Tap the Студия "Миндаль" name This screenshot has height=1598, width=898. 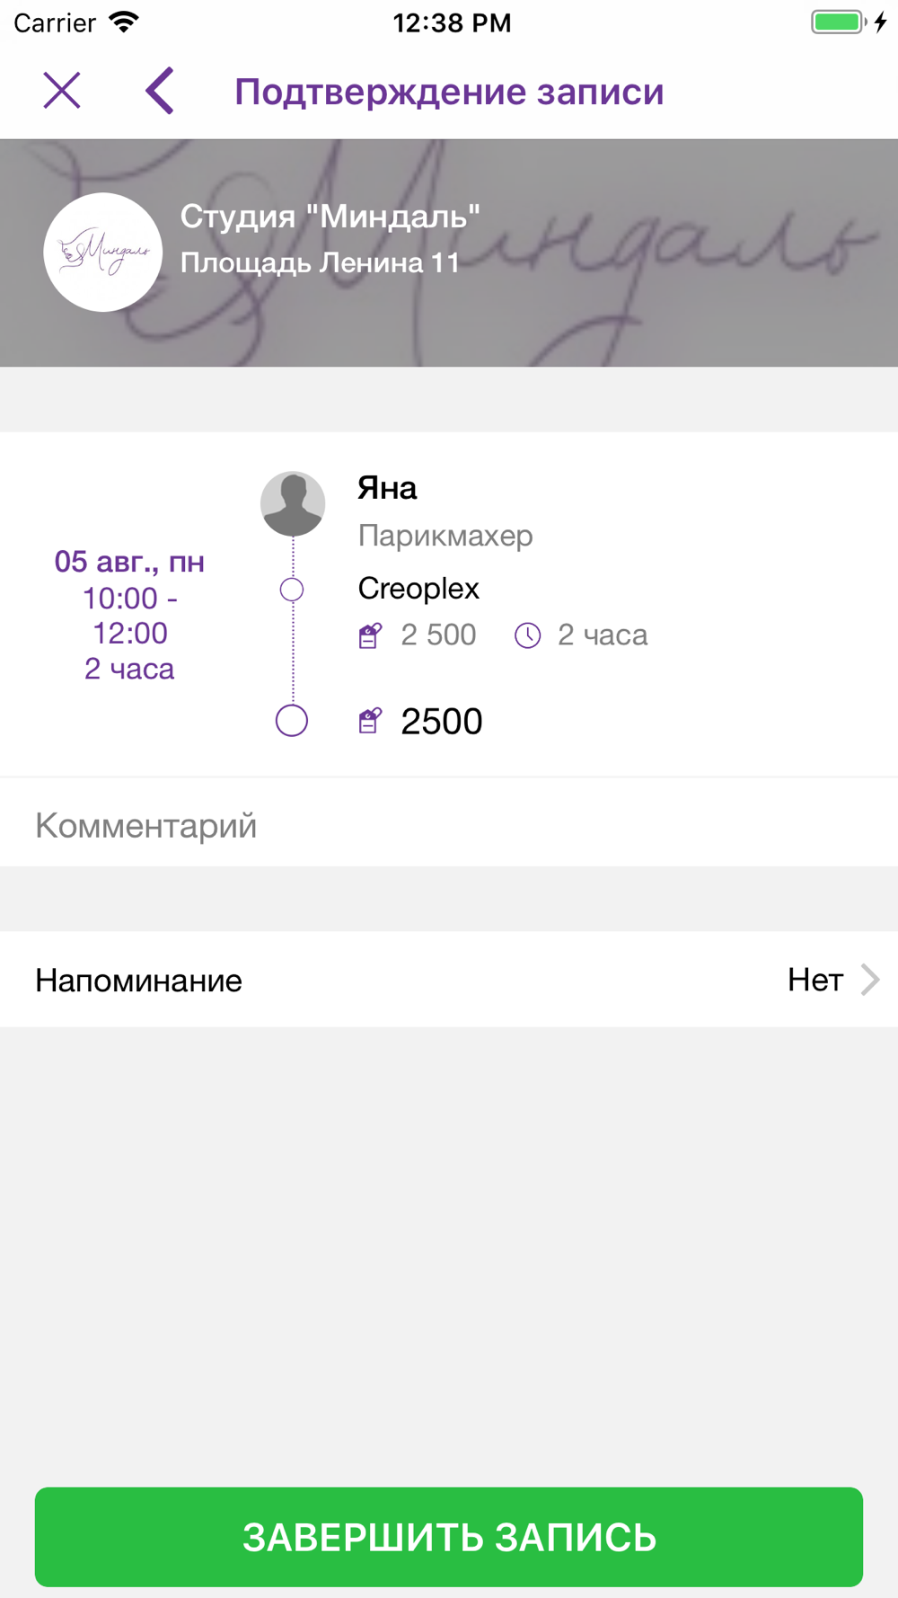330,216
